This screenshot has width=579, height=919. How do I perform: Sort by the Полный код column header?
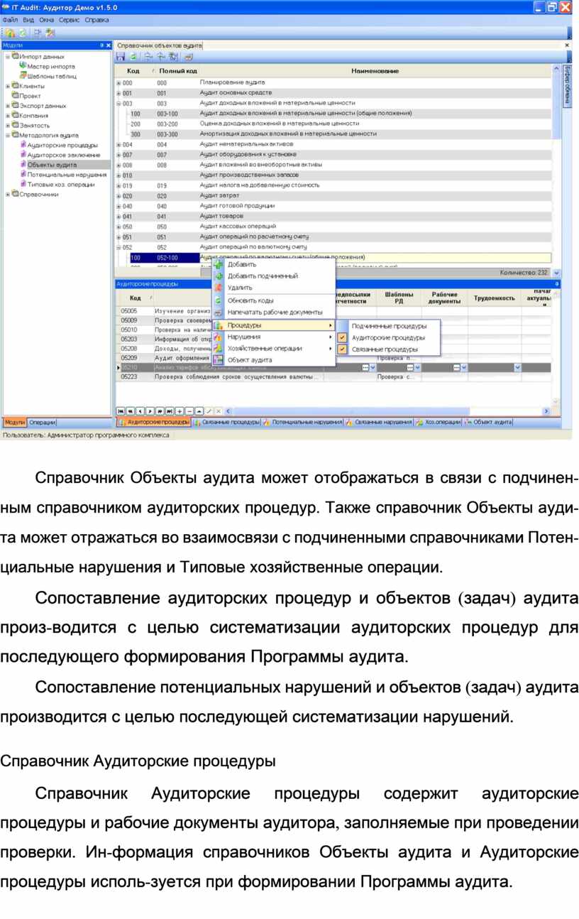pyautogui.click(x=177, y=71)
